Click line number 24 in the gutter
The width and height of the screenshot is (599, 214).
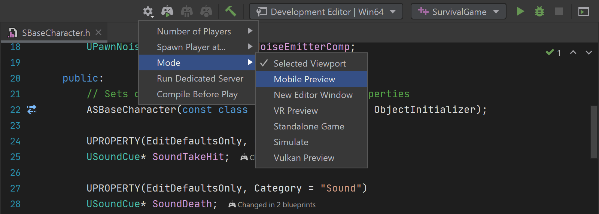click(x=15, y=141)
